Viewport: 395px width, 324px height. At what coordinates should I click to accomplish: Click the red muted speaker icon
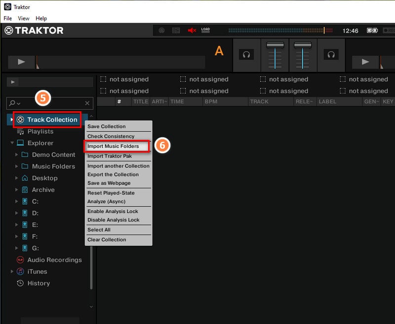(192, 31)
